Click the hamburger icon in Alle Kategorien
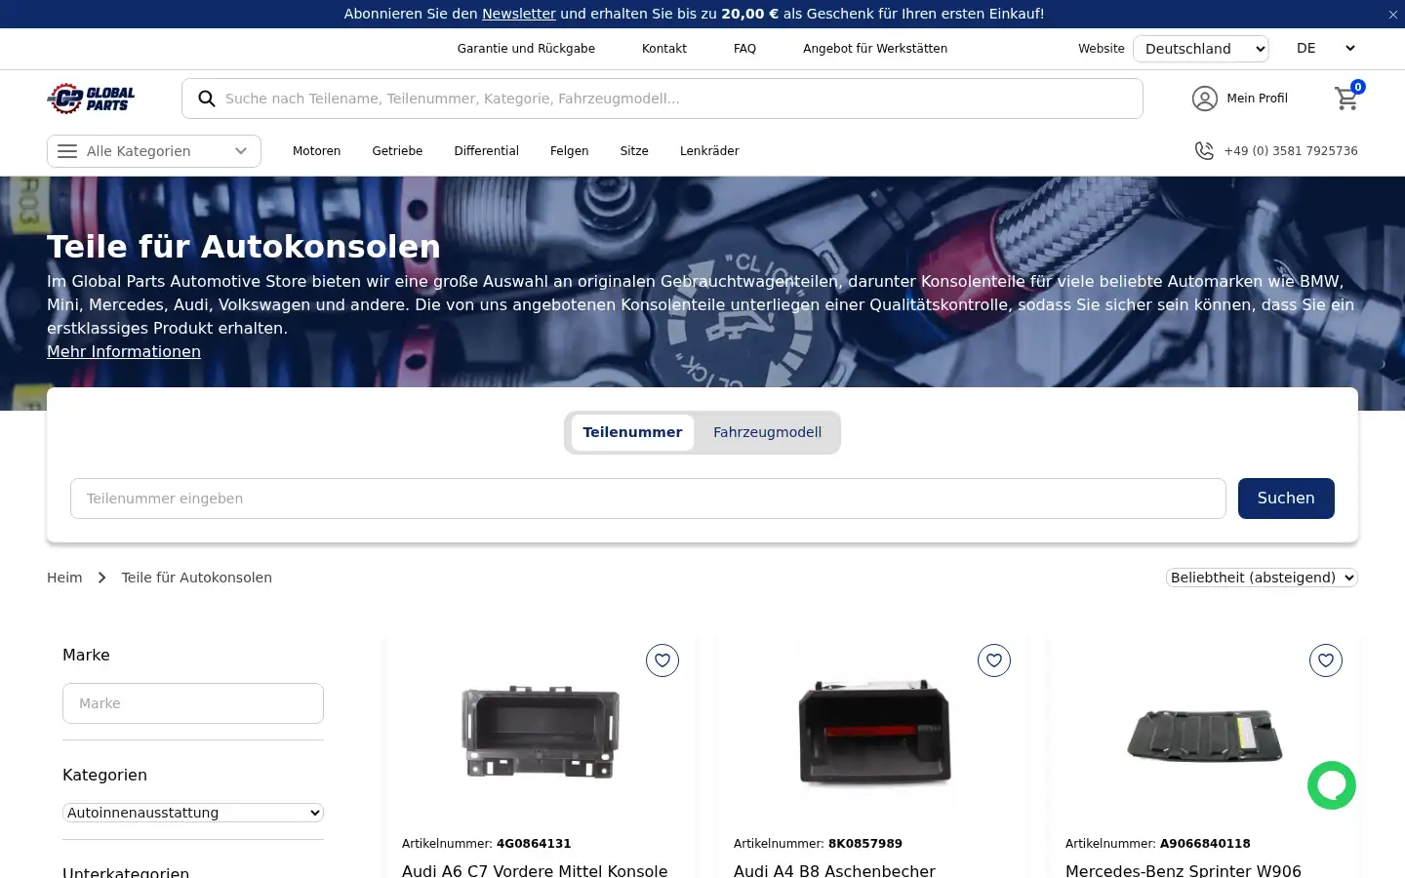Screen dimensions: 1405x878 click(67, 151)
